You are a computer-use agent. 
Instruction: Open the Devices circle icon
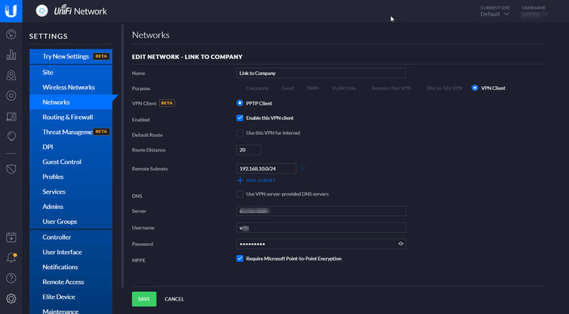11,95
